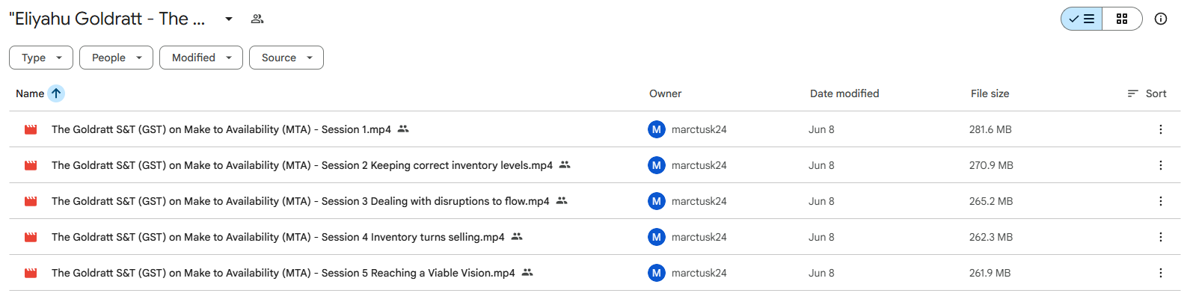Open more actions menu for Session 5 file

1161,273
